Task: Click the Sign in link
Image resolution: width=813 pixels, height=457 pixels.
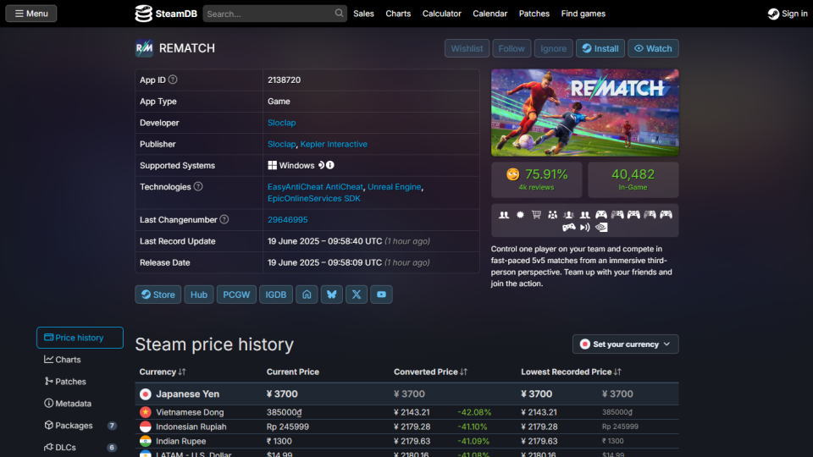Action: point(788,14)
